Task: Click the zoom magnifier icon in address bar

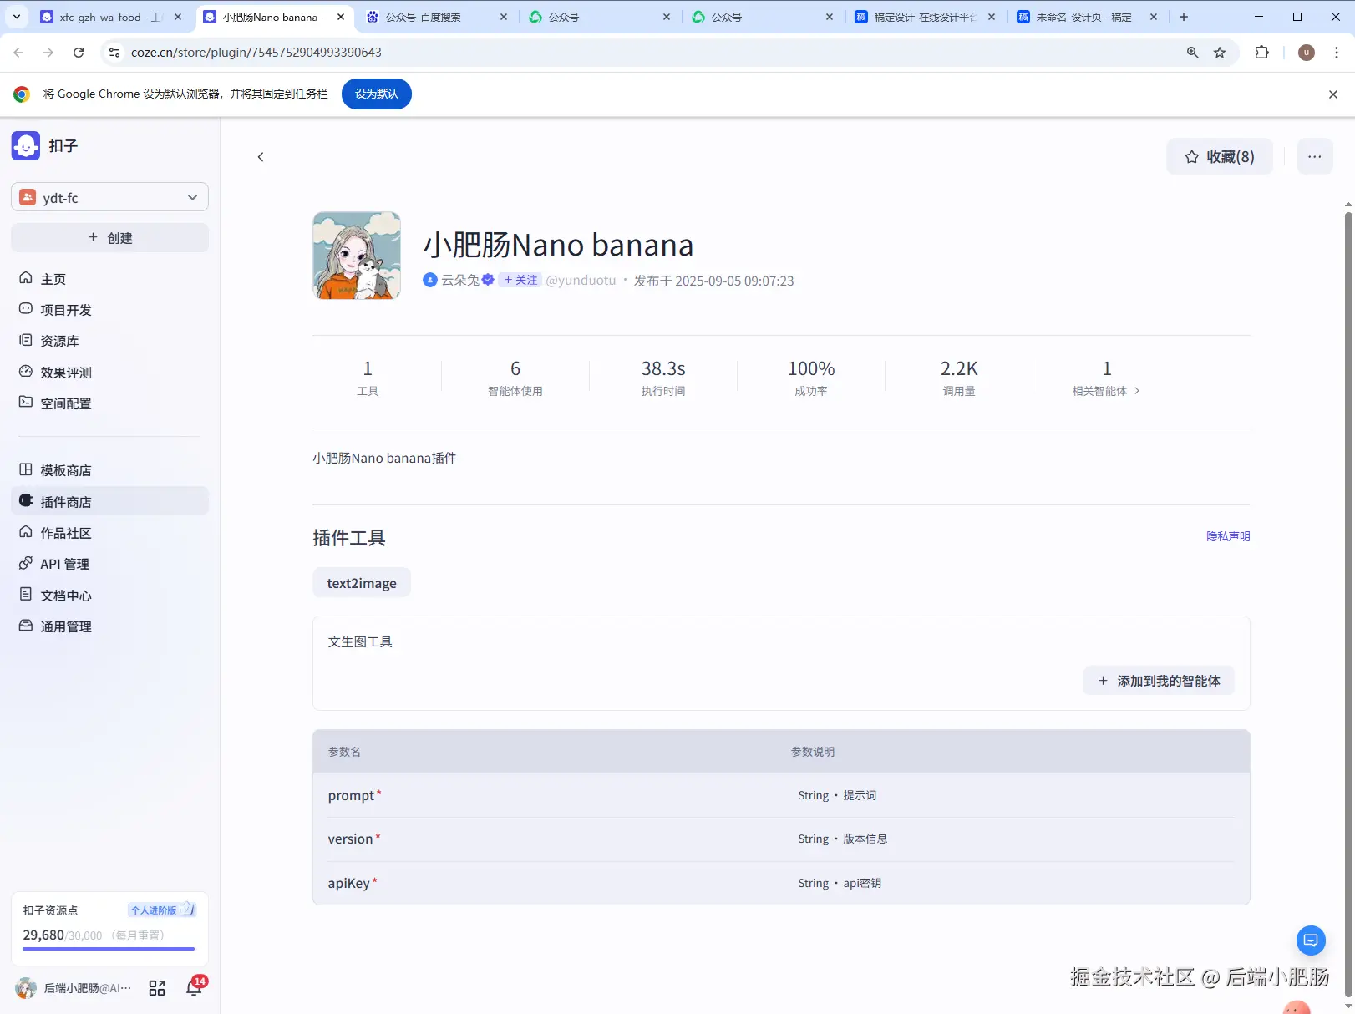Action: pos(1193,53)
